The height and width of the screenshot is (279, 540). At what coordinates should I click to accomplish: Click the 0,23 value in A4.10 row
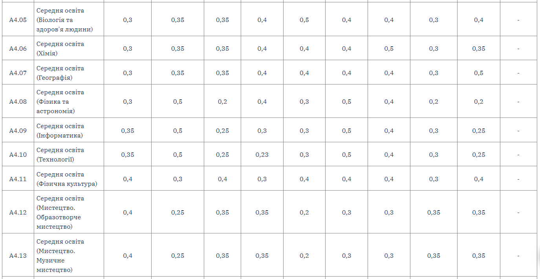(x=262, y=155)
